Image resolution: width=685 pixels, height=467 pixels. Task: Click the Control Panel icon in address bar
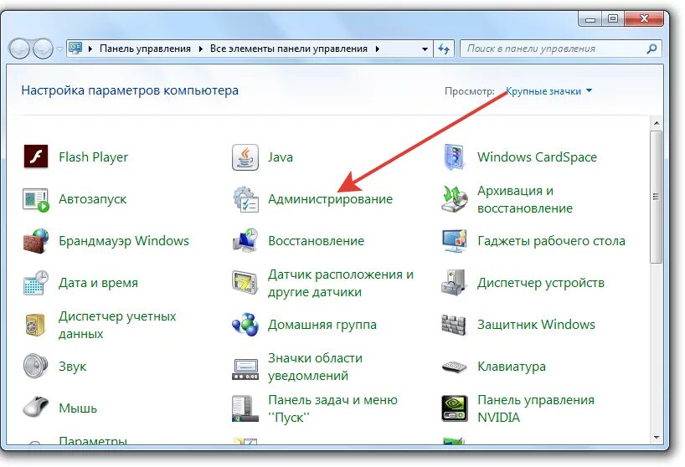pos(75,48)
